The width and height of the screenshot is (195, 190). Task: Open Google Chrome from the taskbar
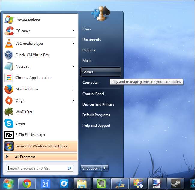click(x=27, y=183)
